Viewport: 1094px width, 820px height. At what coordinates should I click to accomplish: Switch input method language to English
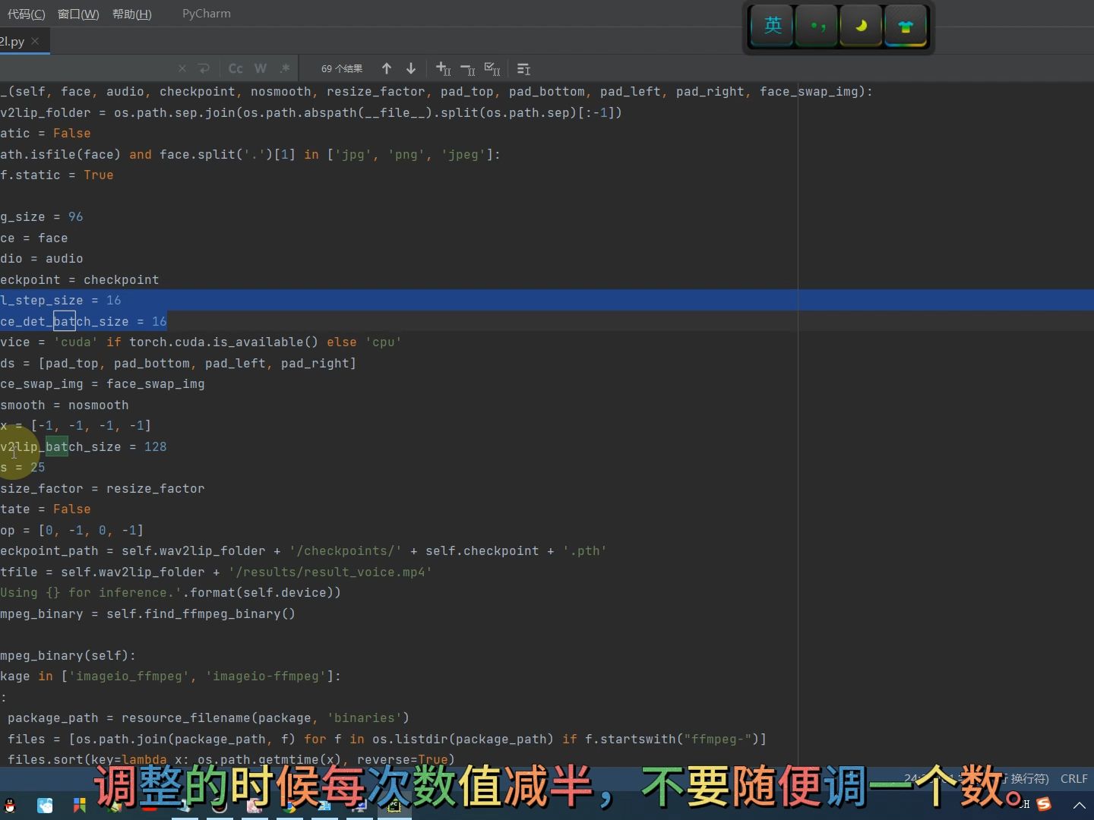coord(773,25)
